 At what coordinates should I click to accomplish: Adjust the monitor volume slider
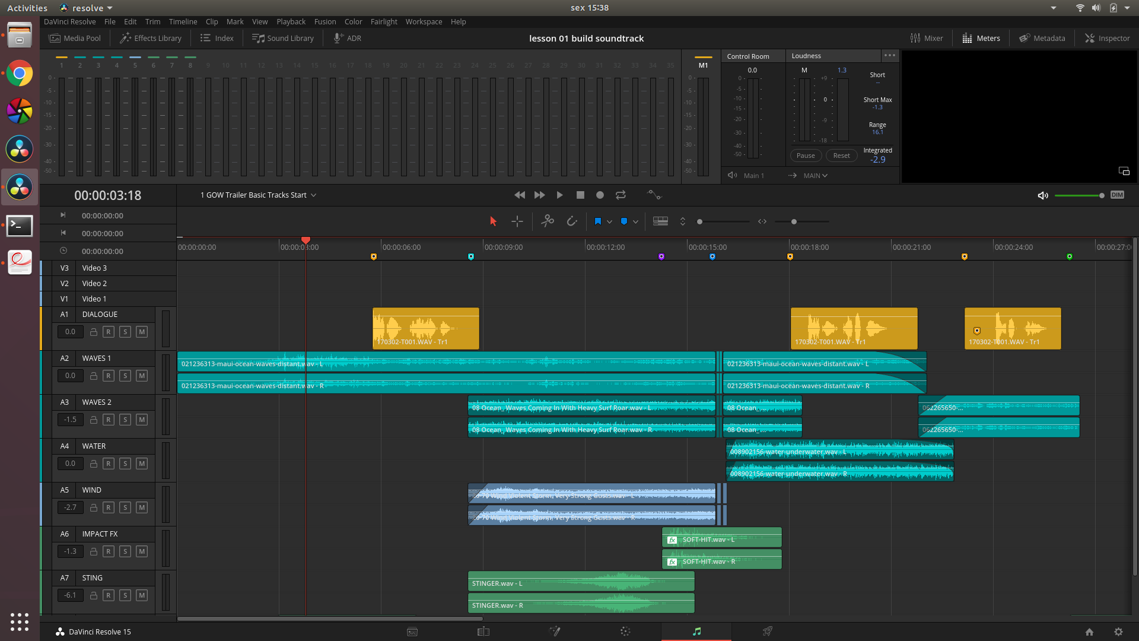[x=1079, y=195]
